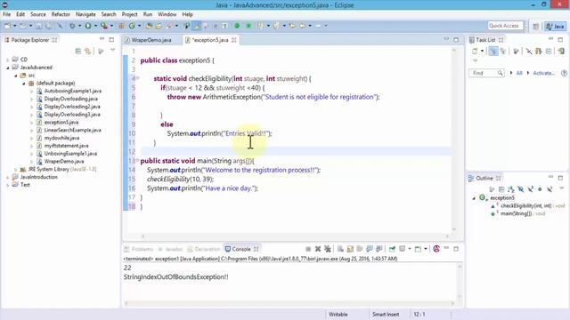Open the Package Explorer View Menu arrow
Viewport: 570px width, 320px height.
point(113,50)
